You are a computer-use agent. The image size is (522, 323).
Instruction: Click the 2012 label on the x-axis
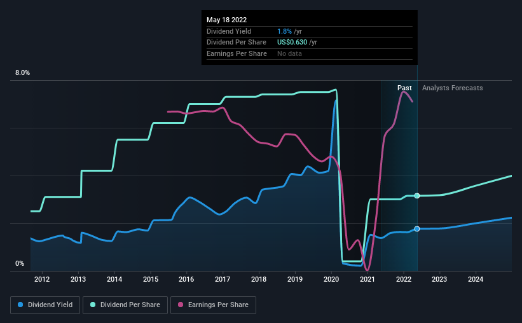42,279
